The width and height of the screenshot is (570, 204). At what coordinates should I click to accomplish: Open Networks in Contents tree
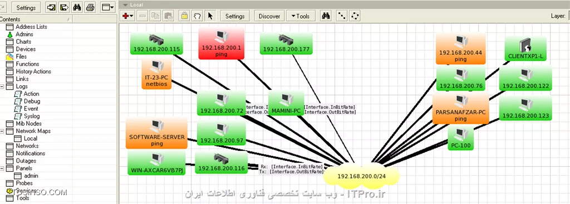(x=27, y=146)
